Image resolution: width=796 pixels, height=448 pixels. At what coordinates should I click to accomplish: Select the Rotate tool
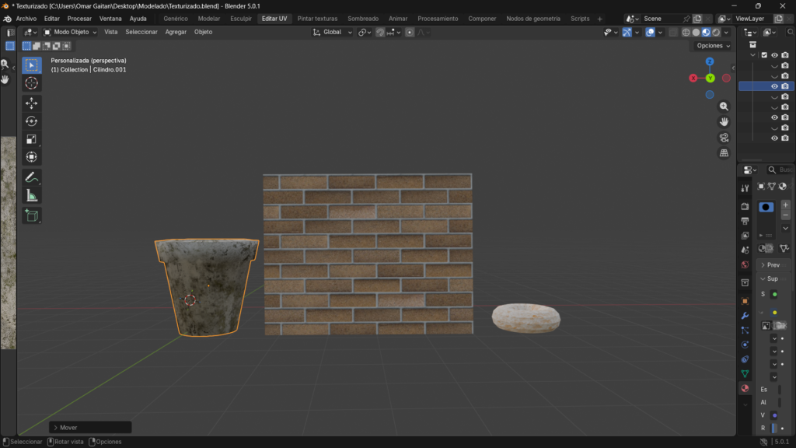tap(31, 121)
